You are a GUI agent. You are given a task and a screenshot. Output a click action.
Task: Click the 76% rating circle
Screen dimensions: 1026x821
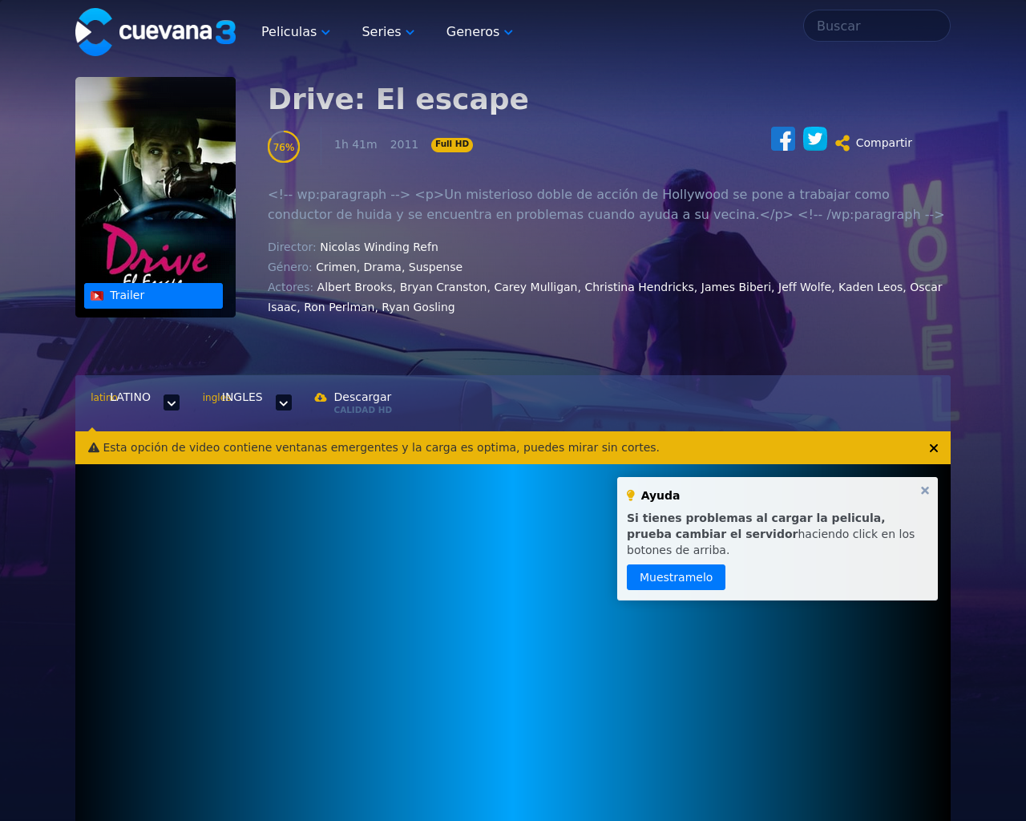point(284,147)
